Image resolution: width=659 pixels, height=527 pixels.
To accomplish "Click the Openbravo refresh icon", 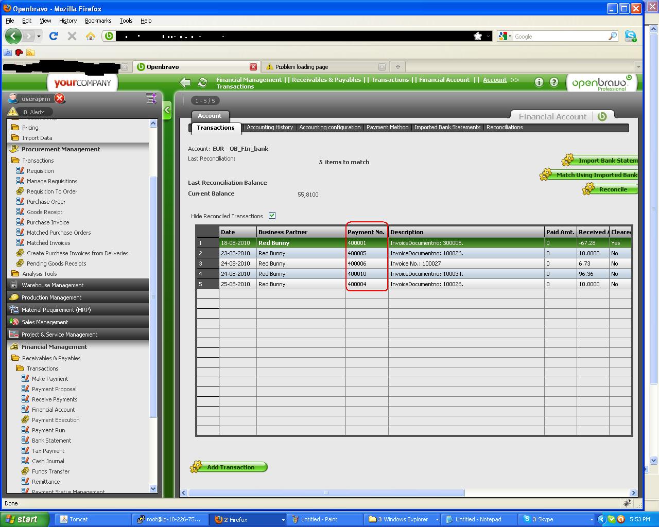I will click(x=203, y=82).
